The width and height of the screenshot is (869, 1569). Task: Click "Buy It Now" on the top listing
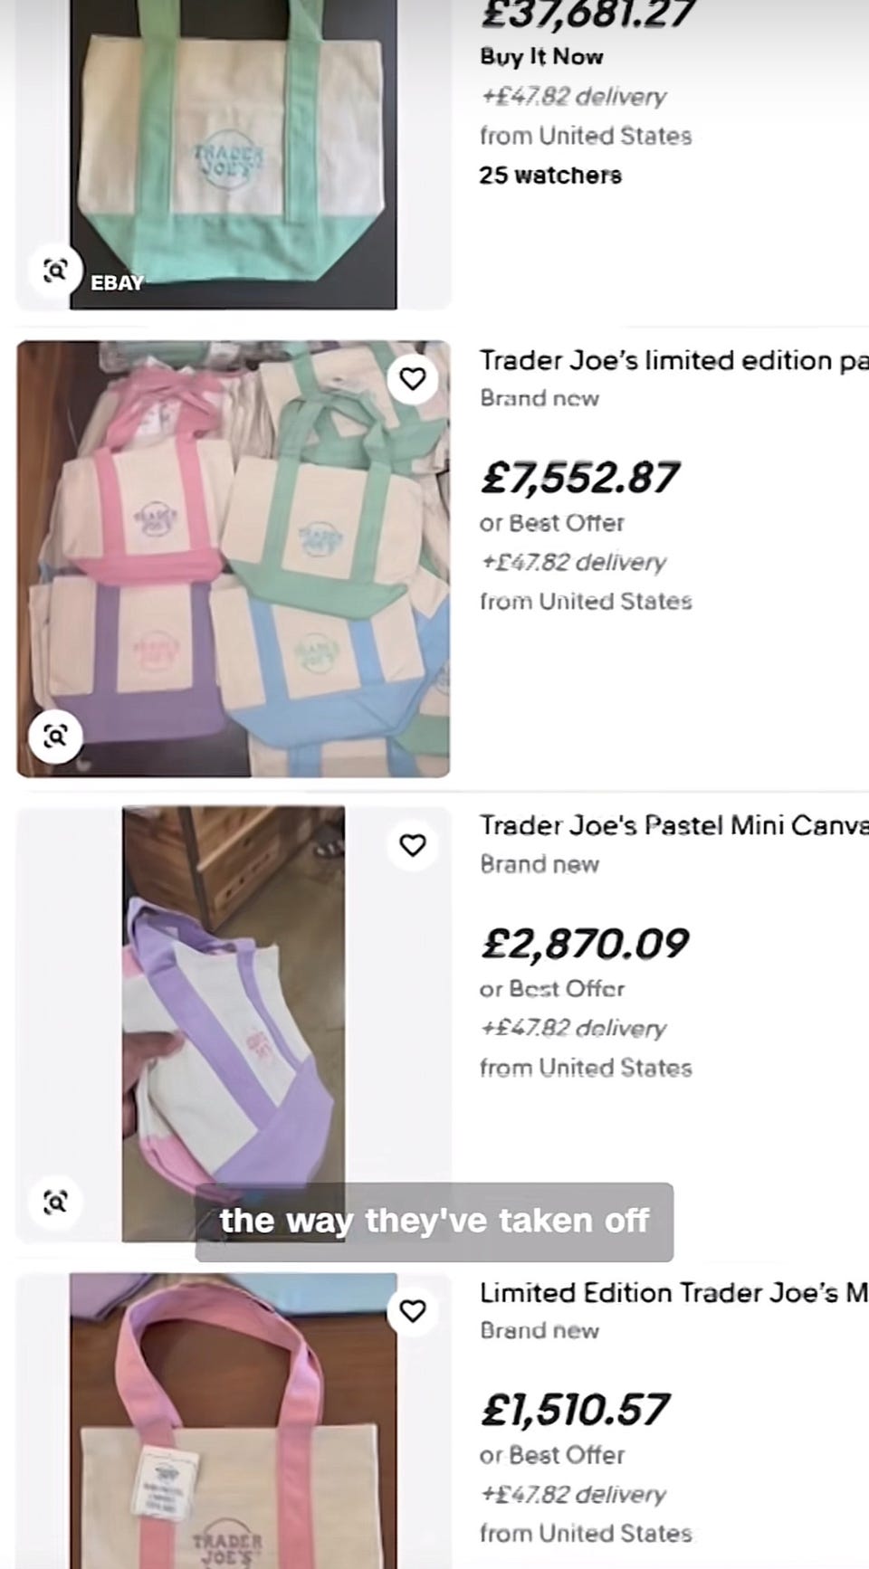coord(541,56)
